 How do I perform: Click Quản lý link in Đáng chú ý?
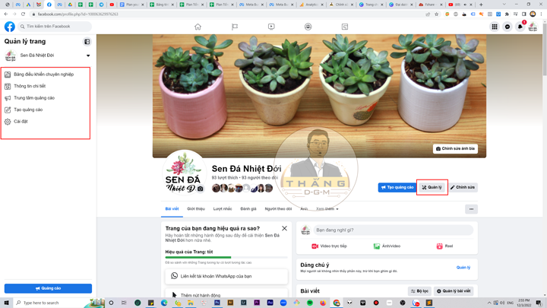463,268
